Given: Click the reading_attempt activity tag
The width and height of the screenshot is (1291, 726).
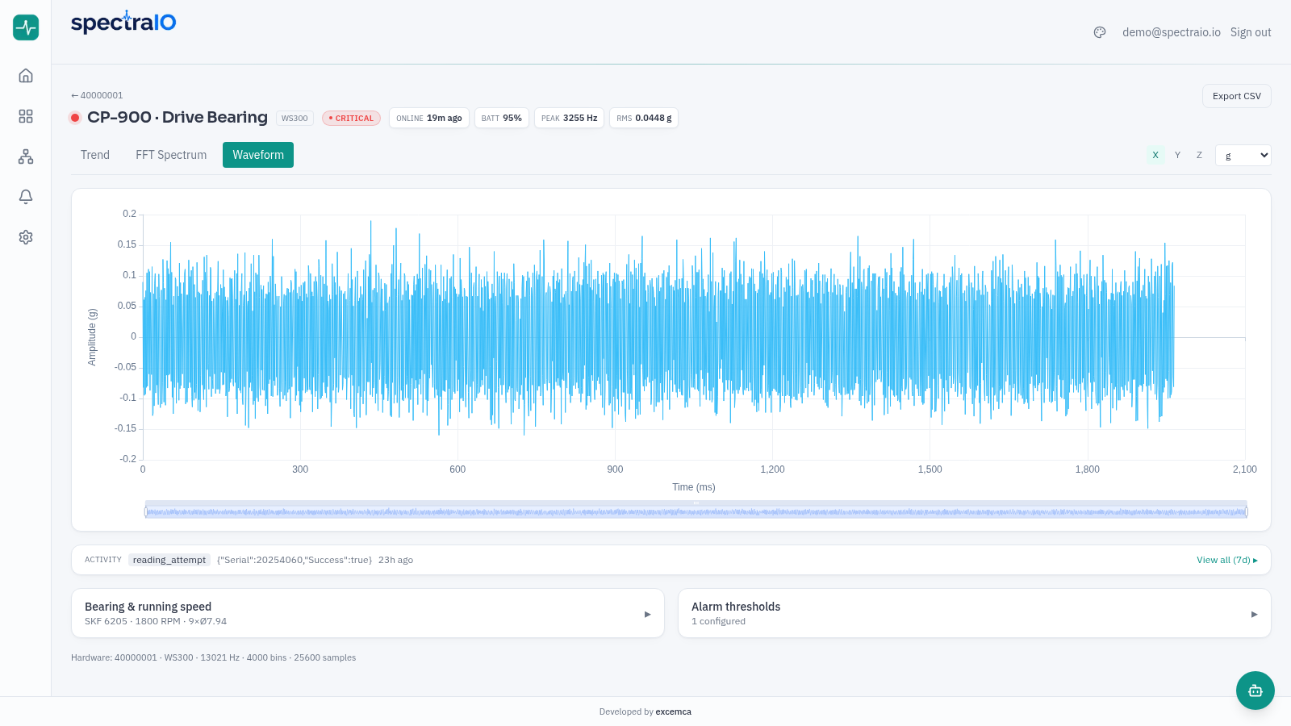Looking at the screenshot, I should pyautogui.click(x=169, y=560).
